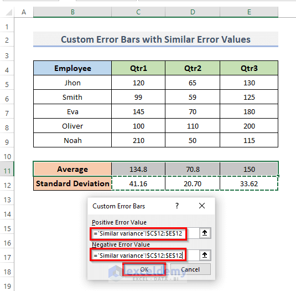Select the cell containing Oliver
Image resolution: width=296 pixels, height=291 pixels.
72,126
